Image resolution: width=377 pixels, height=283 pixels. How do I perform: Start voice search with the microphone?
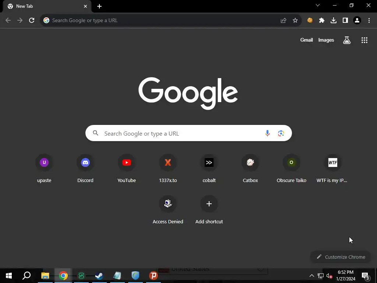(267, 133)
